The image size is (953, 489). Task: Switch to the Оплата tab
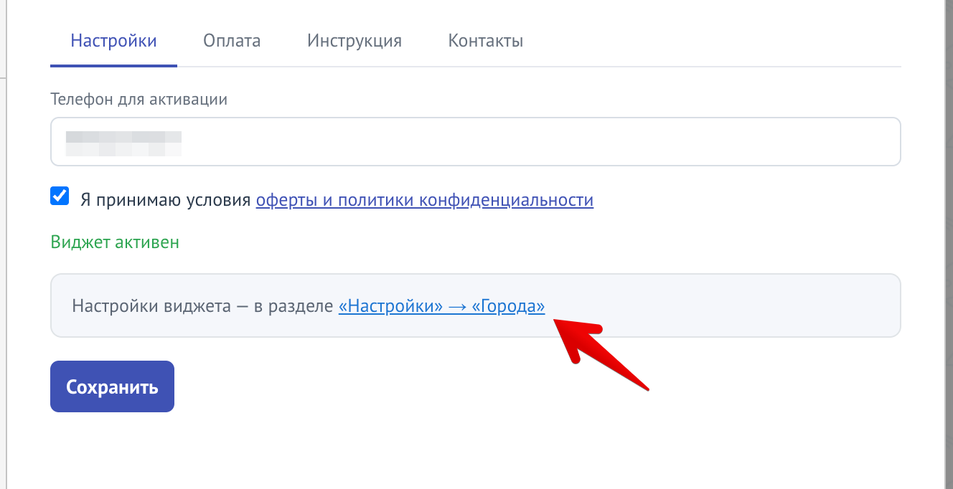point(232,41)
